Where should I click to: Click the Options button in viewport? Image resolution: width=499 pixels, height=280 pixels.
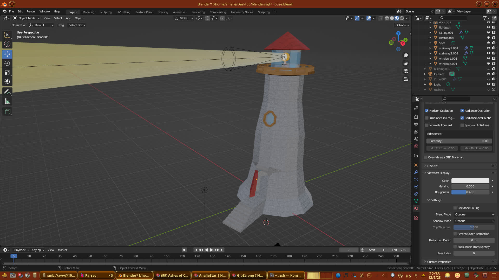(x=402, y=25)
